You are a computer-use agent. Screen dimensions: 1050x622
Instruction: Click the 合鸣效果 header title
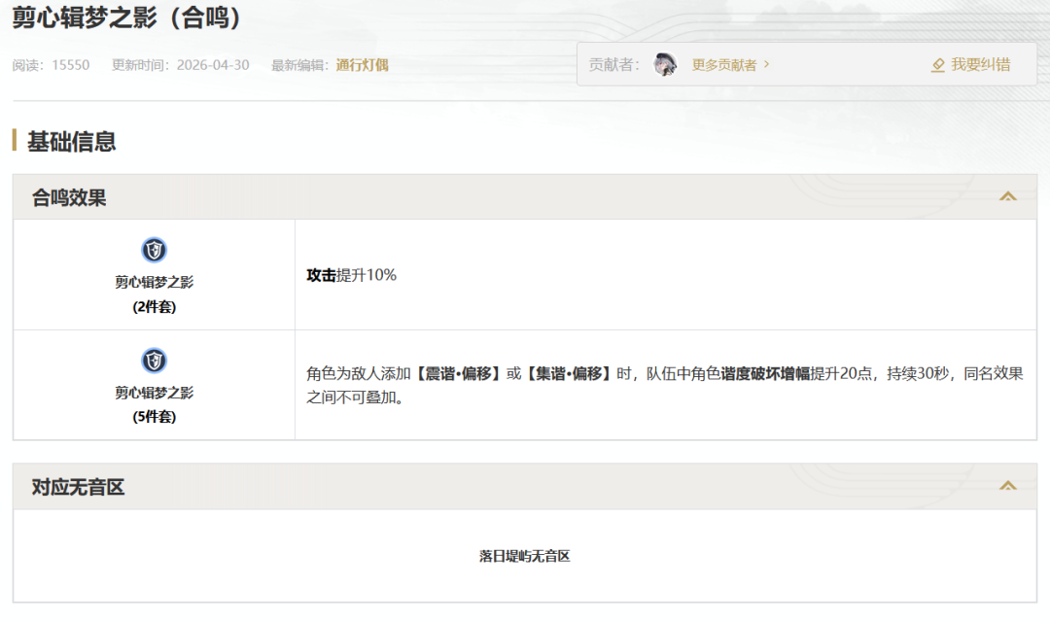(69, 197)
